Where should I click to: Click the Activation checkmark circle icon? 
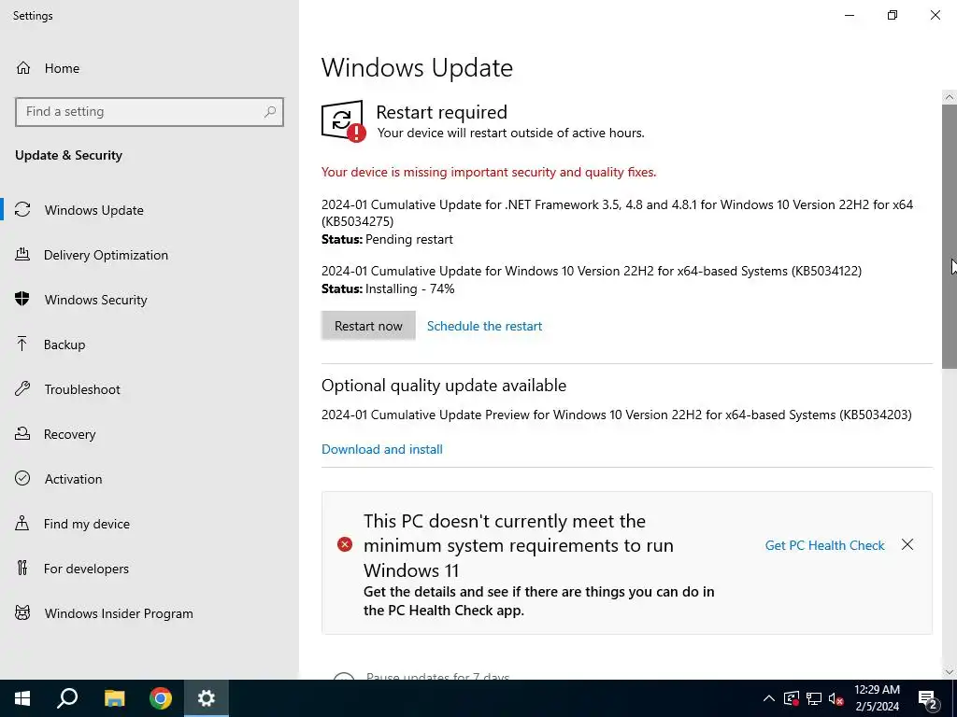click(22, 479)
